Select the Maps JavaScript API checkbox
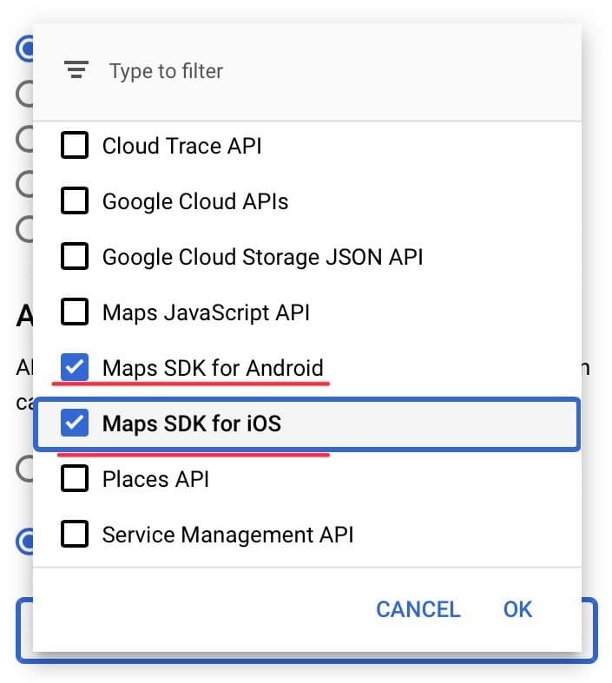 click(76, 312)
